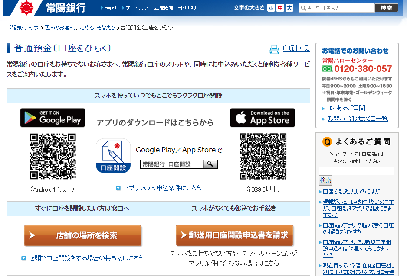Screen dimensions: 407x276
Task: Click the 金融機関コード:0130 text
Action: (174, 8)
